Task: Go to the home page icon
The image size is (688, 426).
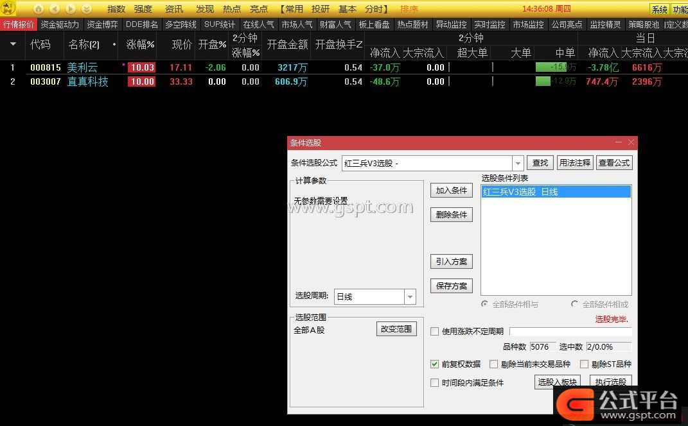Action: pos(39,9)
